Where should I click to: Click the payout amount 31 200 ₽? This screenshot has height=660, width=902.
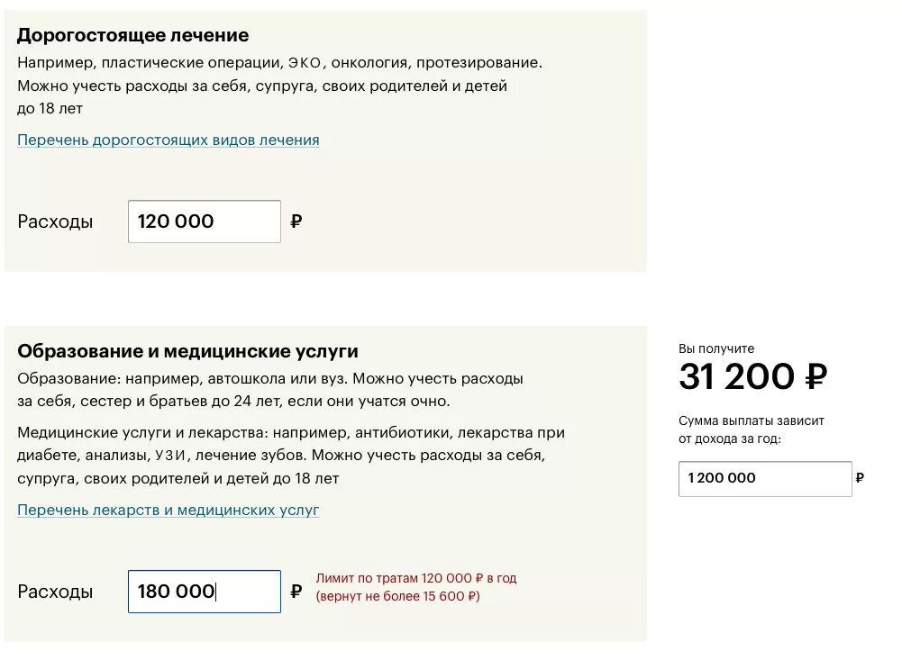coord(752,376)
